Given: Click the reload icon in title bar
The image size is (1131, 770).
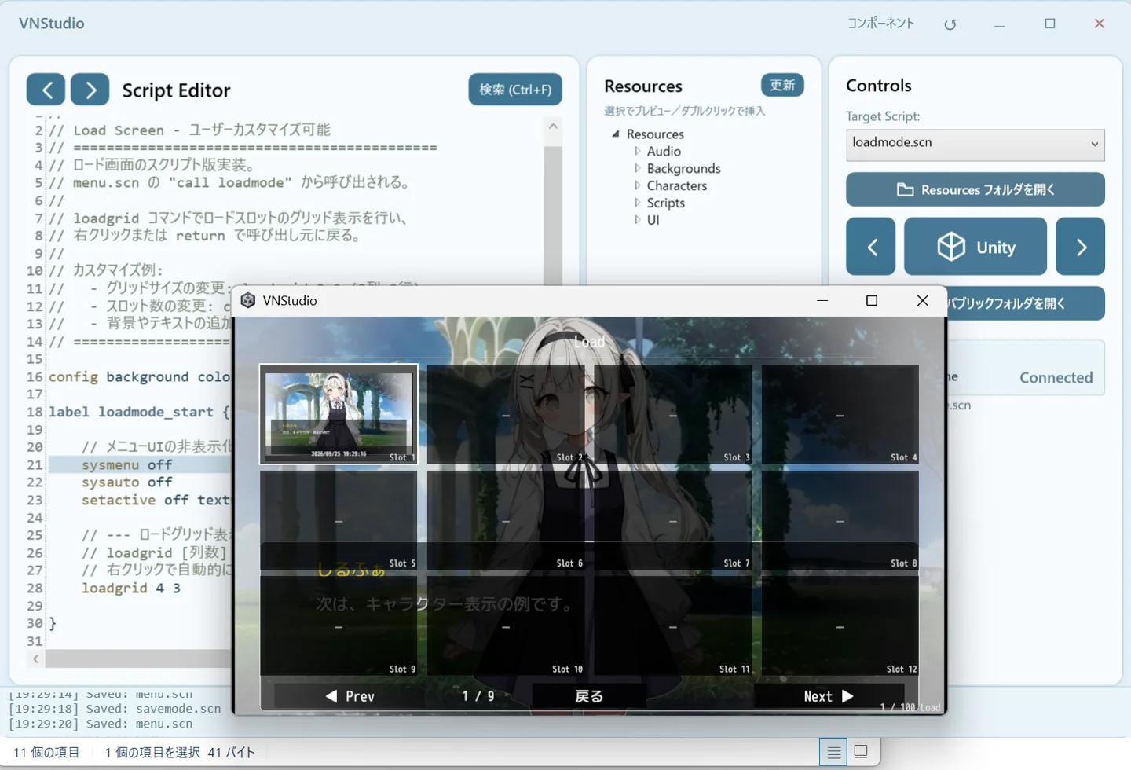Looking at the screenshot, I should [x=950, y=24].
